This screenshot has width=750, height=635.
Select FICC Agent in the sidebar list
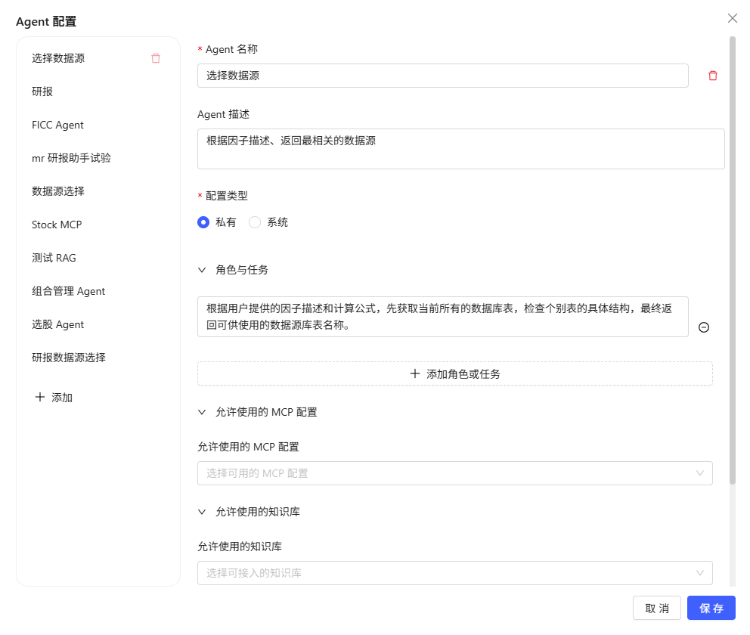point(58,125)
